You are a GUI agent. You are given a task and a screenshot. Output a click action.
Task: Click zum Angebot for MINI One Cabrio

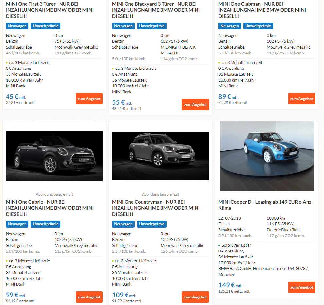pyautogui.click(x=89, y=297)
